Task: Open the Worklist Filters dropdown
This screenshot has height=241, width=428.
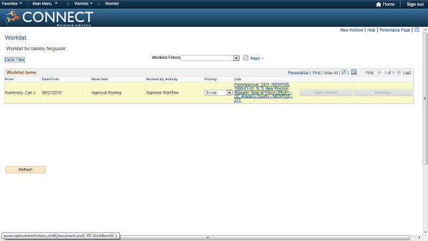Action: pyautogui.click(x=210, y=58)
